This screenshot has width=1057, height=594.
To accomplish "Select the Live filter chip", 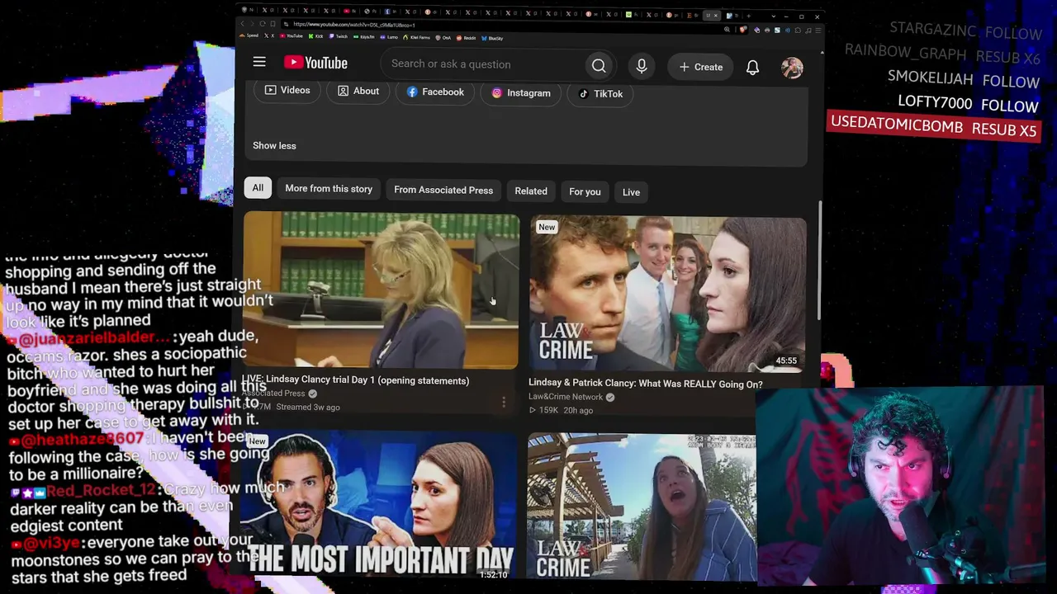I will pyautogui.click(x=631, y=192).
